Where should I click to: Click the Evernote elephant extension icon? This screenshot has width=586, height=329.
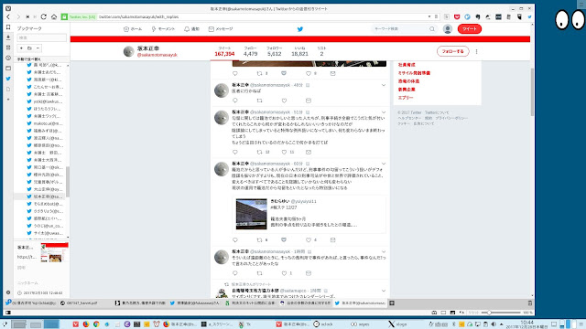[x=478, y=16]
